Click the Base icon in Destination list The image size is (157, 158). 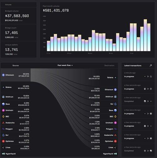pos(115,110)
